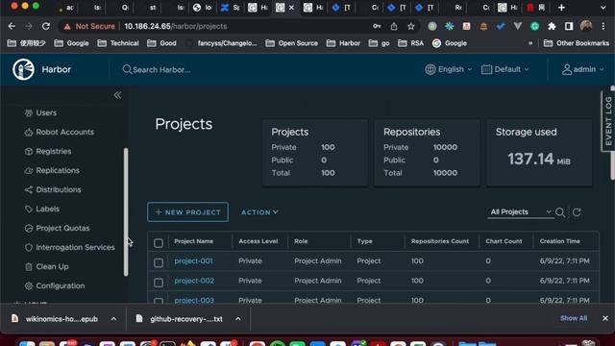Viewport: 615px width, 346px height.
Task: Open the browser extensions puzzle icon
Action: click(x=552, y=26)
